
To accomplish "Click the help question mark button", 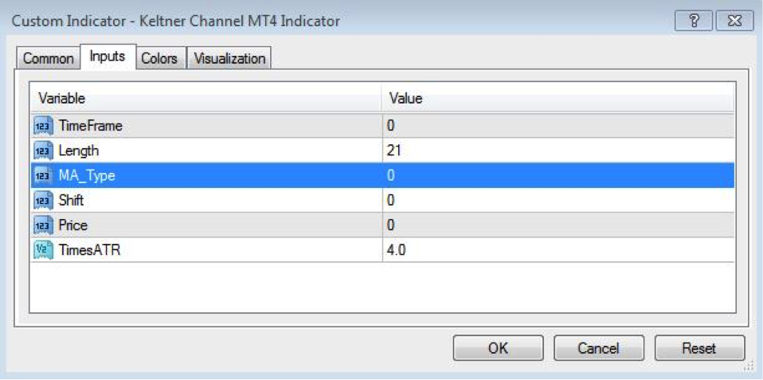I will coord(694,22).
